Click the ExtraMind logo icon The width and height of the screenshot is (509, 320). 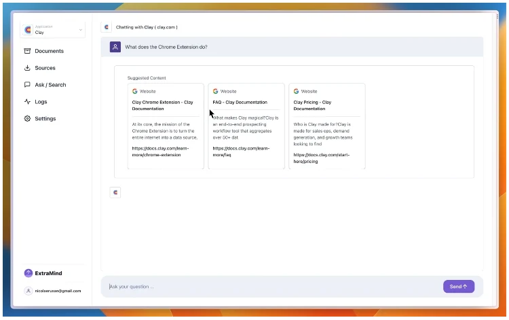click(x=28, y=273)
